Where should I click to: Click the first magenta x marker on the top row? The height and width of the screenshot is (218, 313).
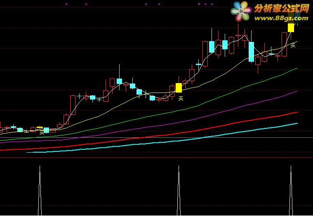pyautogui.click(x=66, y=4)
